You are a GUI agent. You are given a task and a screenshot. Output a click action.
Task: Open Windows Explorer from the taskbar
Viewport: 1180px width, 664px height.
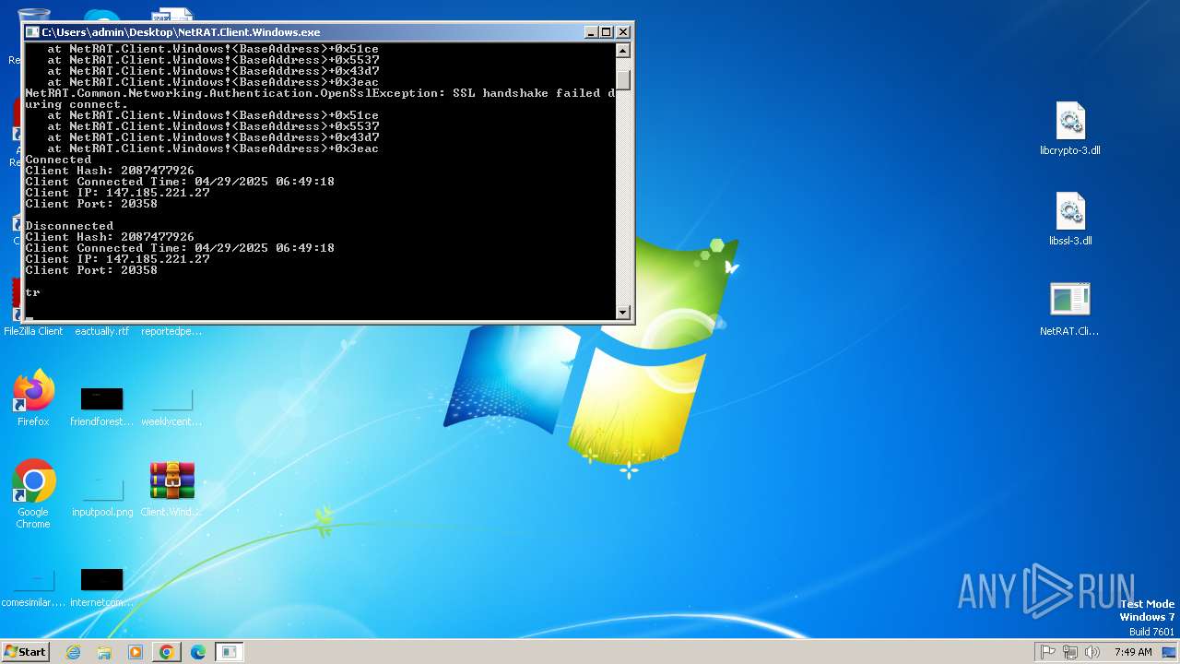point(104,652)
